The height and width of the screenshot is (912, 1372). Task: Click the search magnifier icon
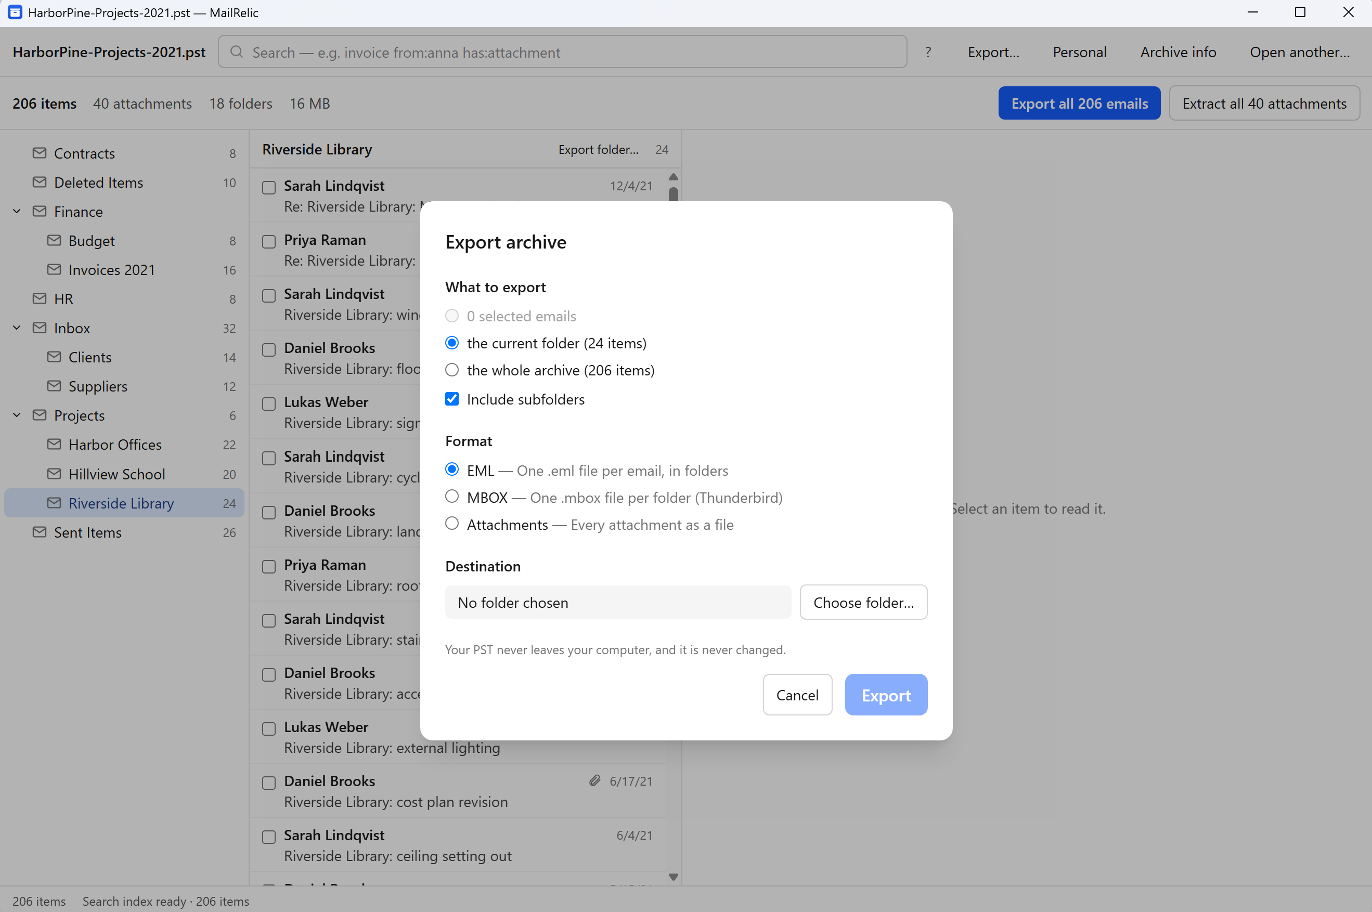pos(237,53)
